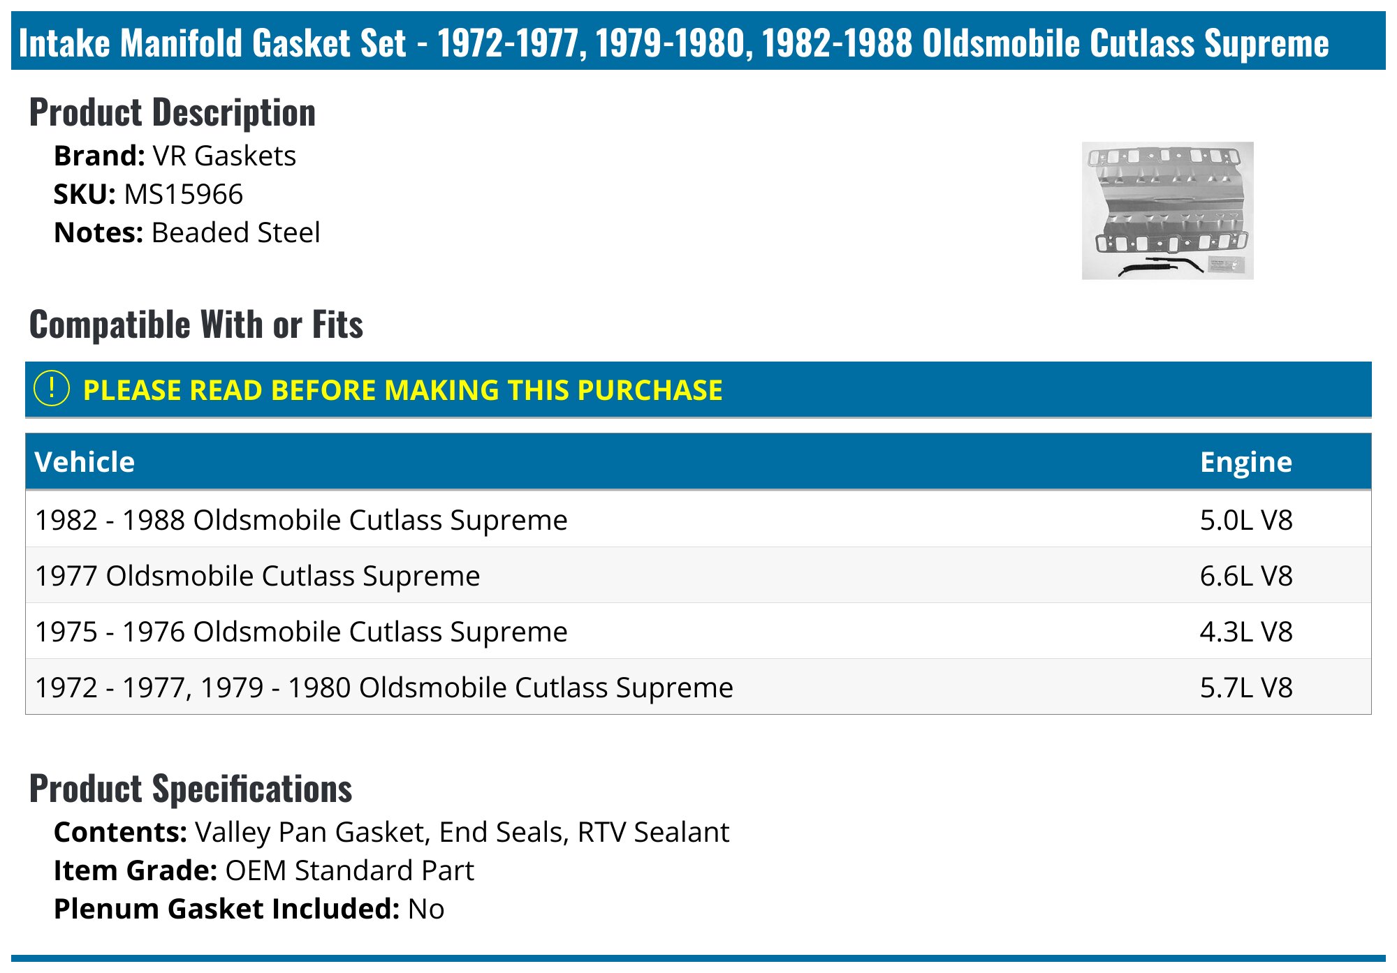Image resolution: width=1397 pixels, height=973 pixels.
Task: Click the 4.3L V8 engine cell
Action: [1245, 632]
